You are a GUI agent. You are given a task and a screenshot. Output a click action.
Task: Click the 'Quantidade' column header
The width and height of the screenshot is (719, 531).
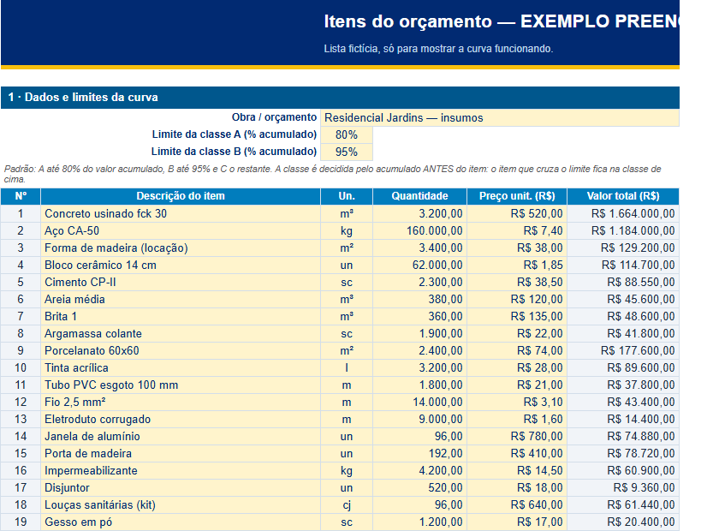pyautogui.click(x=419, y=196)
